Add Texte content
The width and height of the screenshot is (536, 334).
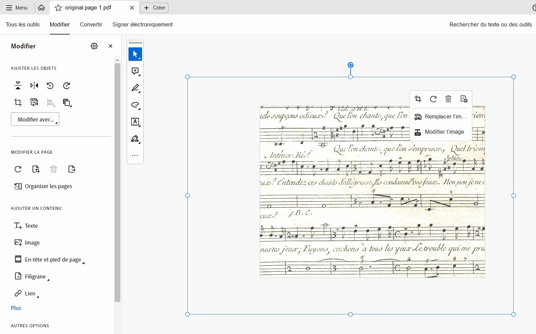(26, 226)
